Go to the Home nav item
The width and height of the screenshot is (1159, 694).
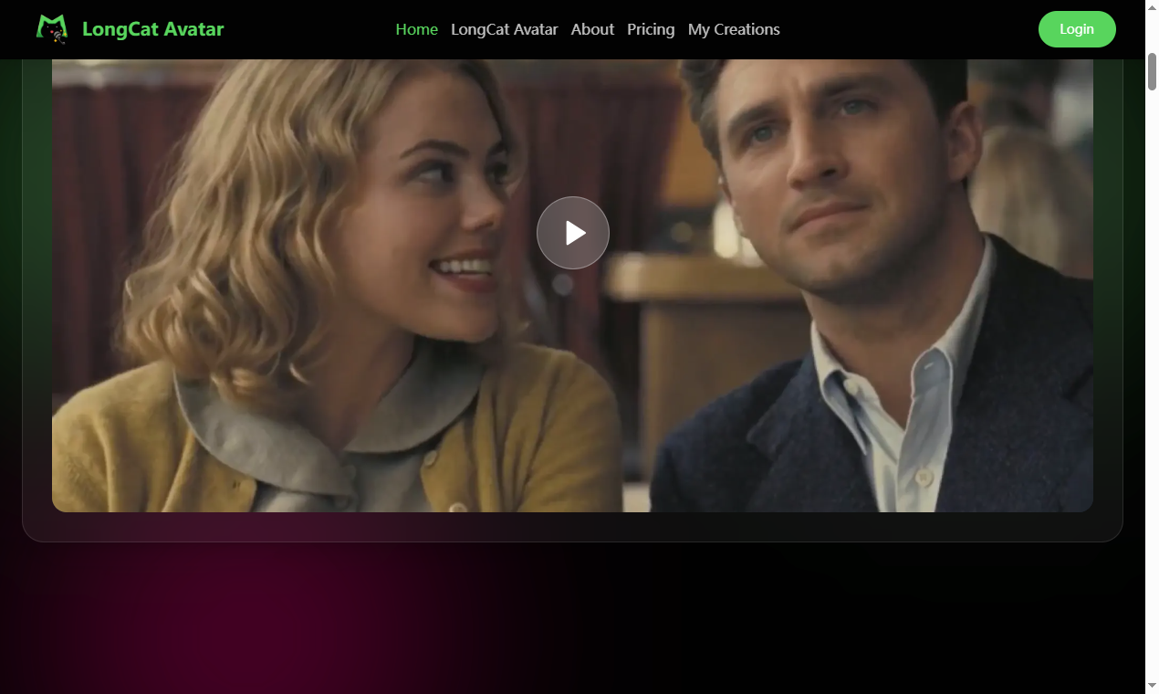pyautogui.click(x=417, y=29)
